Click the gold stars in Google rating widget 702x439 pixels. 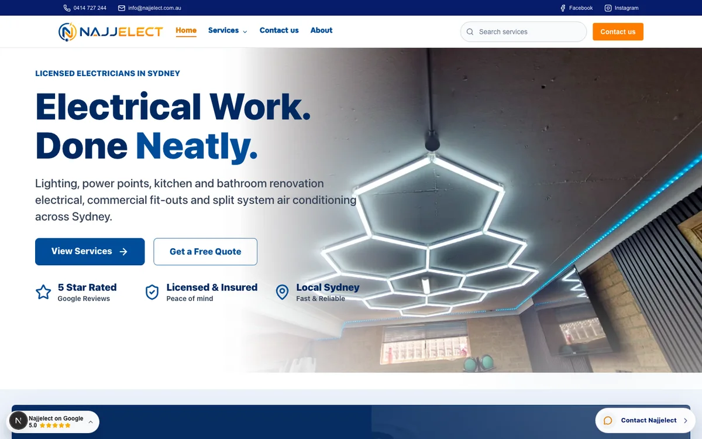coord(55,426)
